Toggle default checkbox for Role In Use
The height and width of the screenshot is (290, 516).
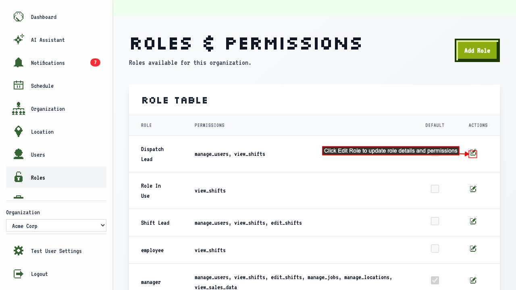[435, 189]
